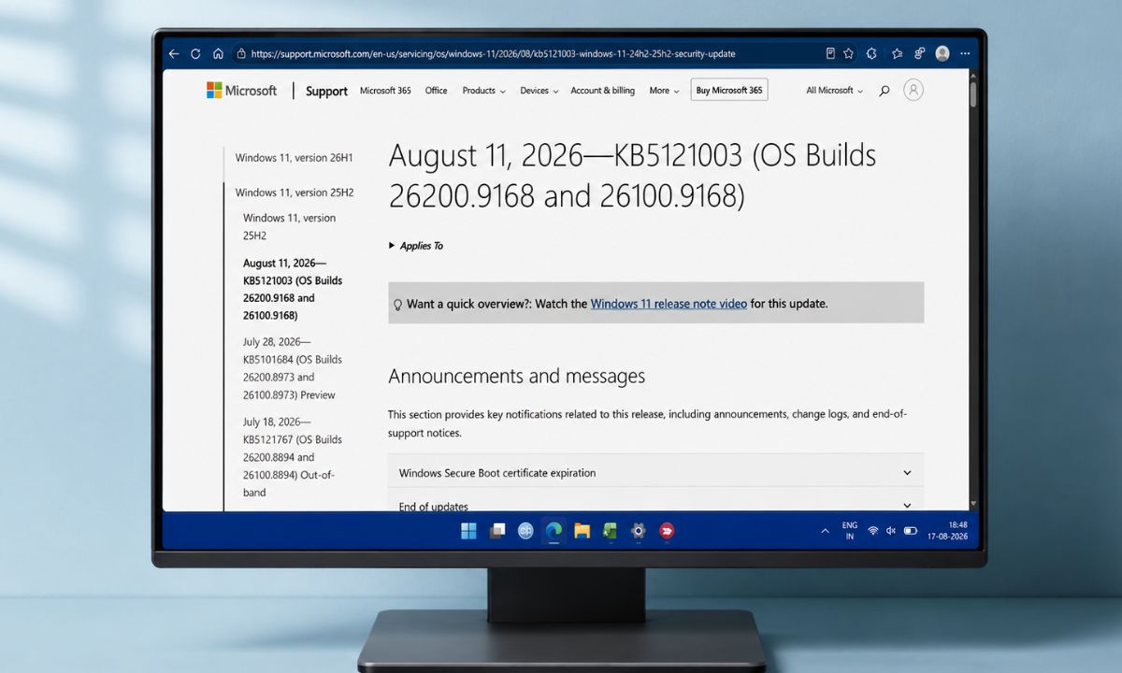Open the search magnifier on Microsoft Support

(885, 91)
